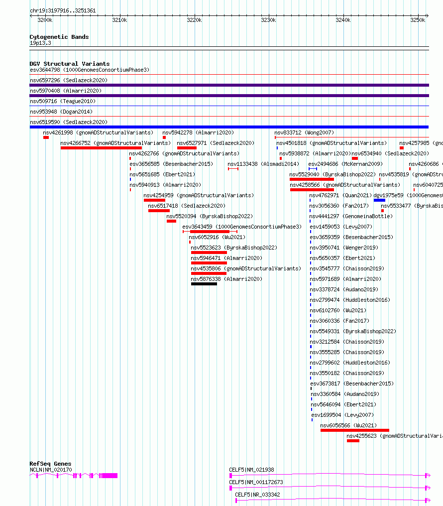Select the nsv4266752 red variant bar

point(101,148)
